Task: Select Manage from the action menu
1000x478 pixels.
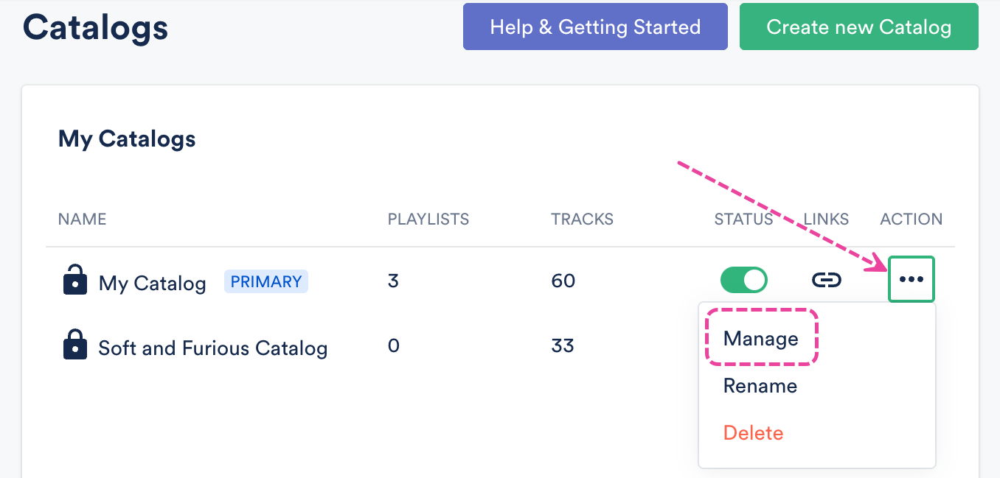Action: pyautogui.click(x=761, y=339)
